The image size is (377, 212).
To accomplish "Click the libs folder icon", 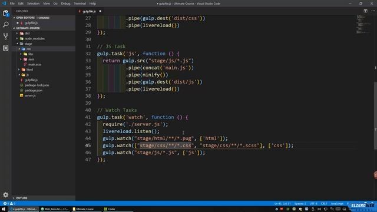I will pos(25,54).
